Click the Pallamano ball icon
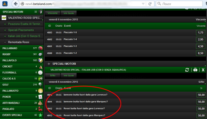 click(40, 48)
